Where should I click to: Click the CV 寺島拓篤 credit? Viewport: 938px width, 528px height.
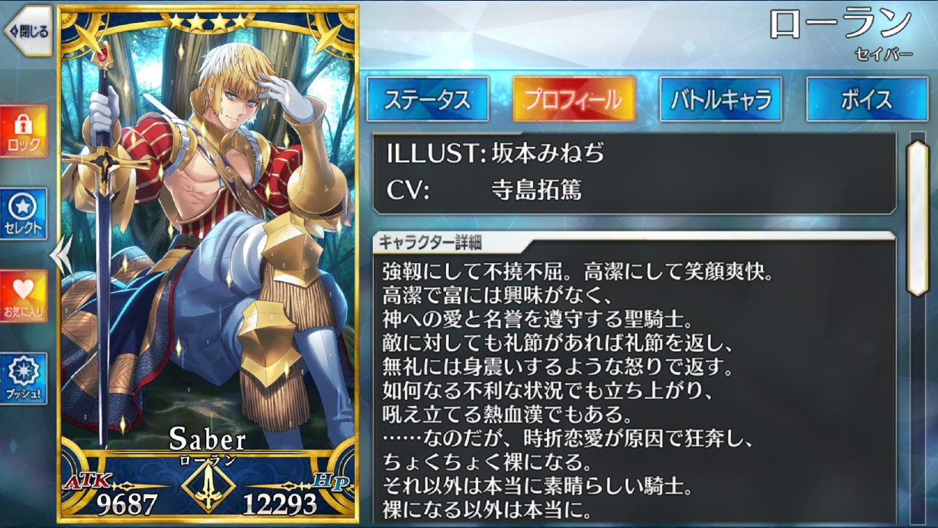(x=484, y=189)
